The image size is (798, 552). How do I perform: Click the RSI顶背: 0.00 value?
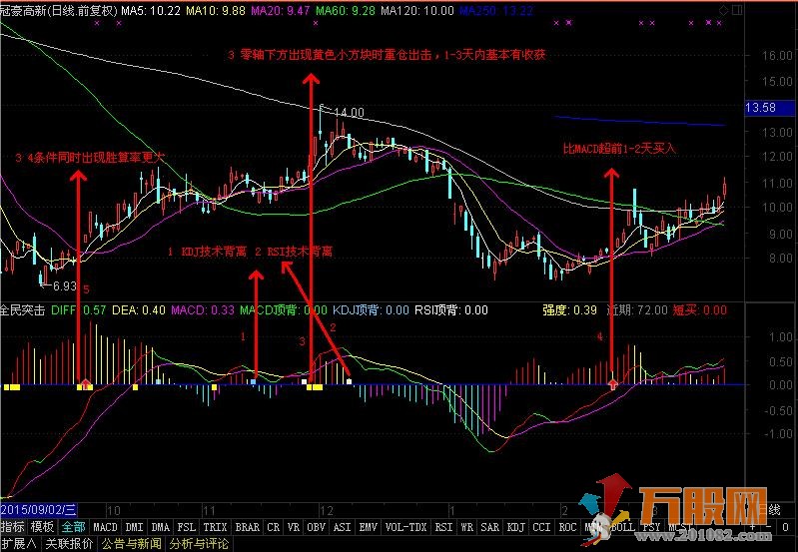click(x=451, y=309)
